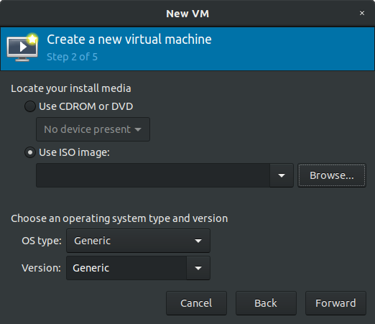Click the Create a new virtual machine heading
The width and height of the screenshot is (375, 324).
(x=129, y=40)
